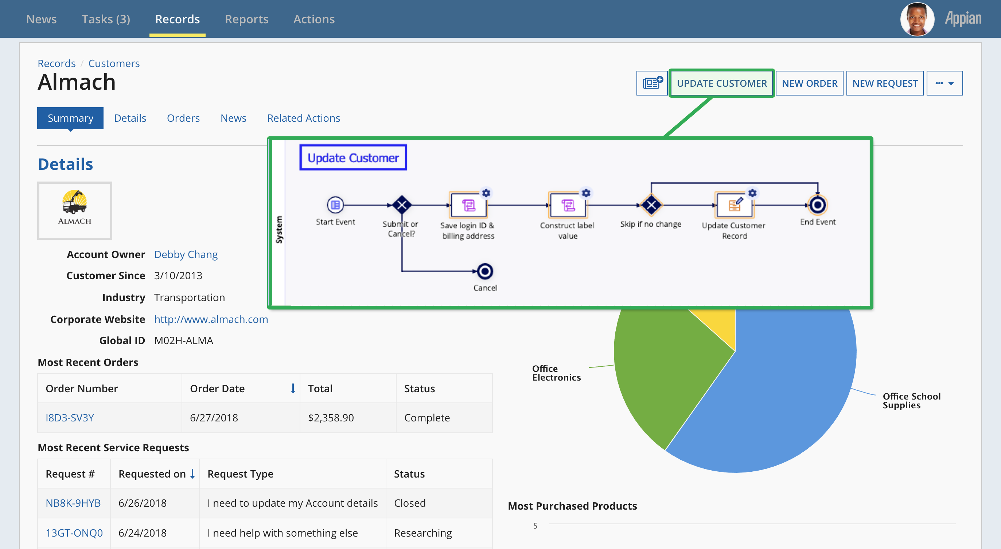Select the Start Event node

click(x=335, y=205)
